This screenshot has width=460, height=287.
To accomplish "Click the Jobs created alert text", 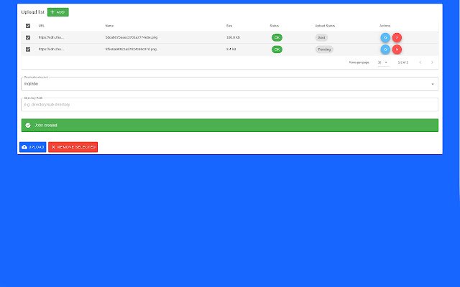I will pos(46,126).
